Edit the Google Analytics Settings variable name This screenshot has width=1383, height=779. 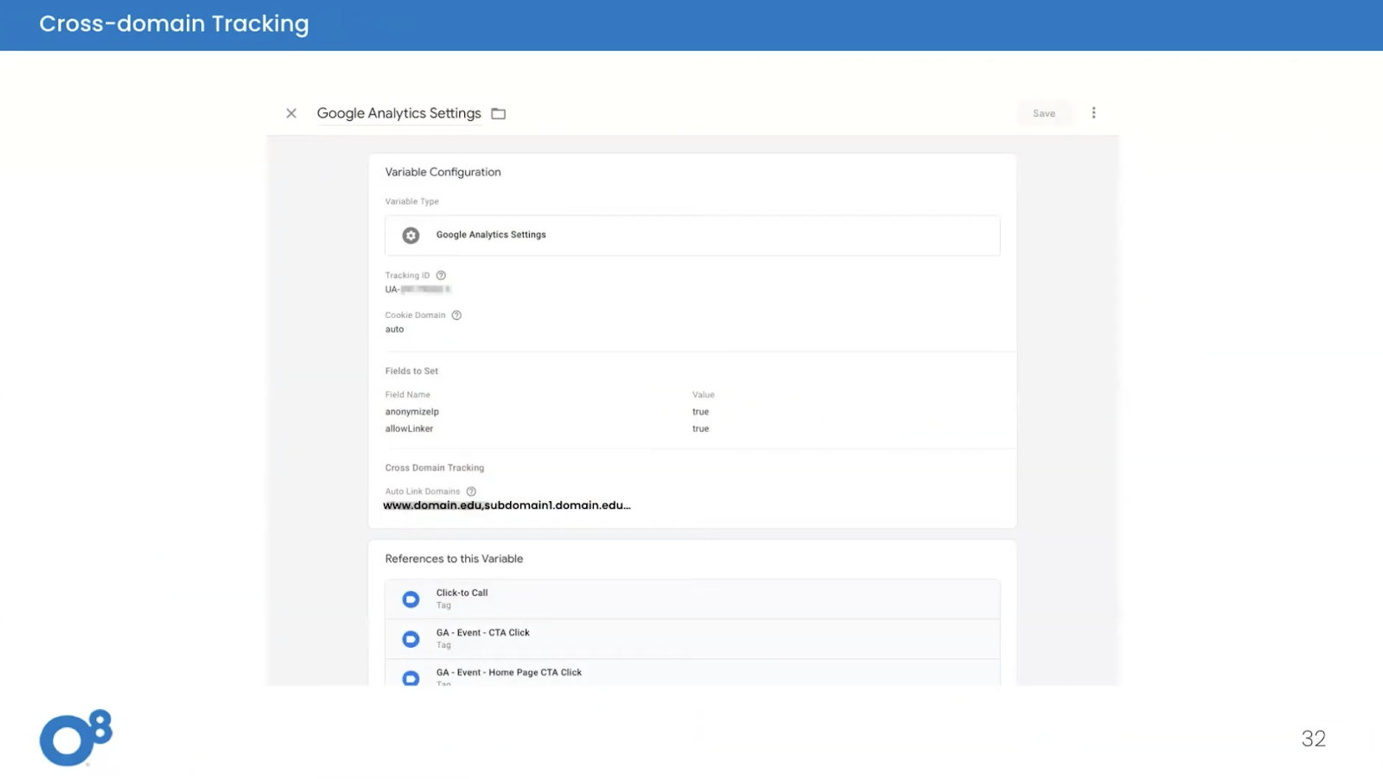pyautogui.click(x=398, y=113)
